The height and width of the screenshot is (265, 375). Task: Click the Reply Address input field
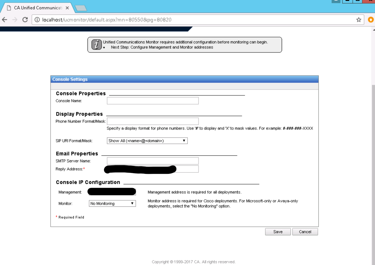coord(153,169)
